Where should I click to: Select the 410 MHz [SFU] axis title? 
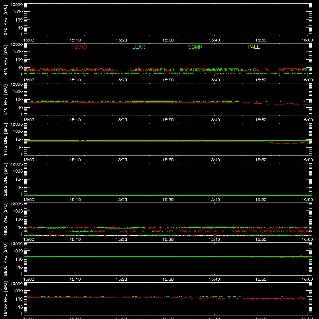coord(5,59)
